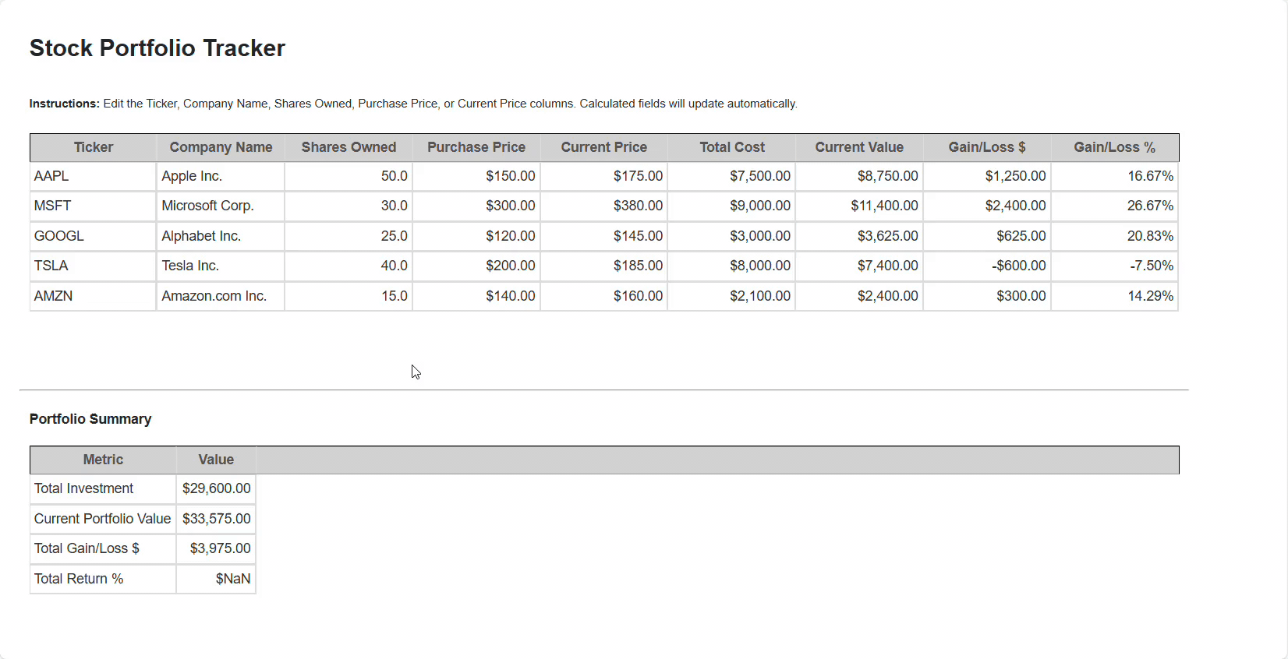
Task: Edit the Tesla Inc. company cell
Action: [x=221, y=266]
